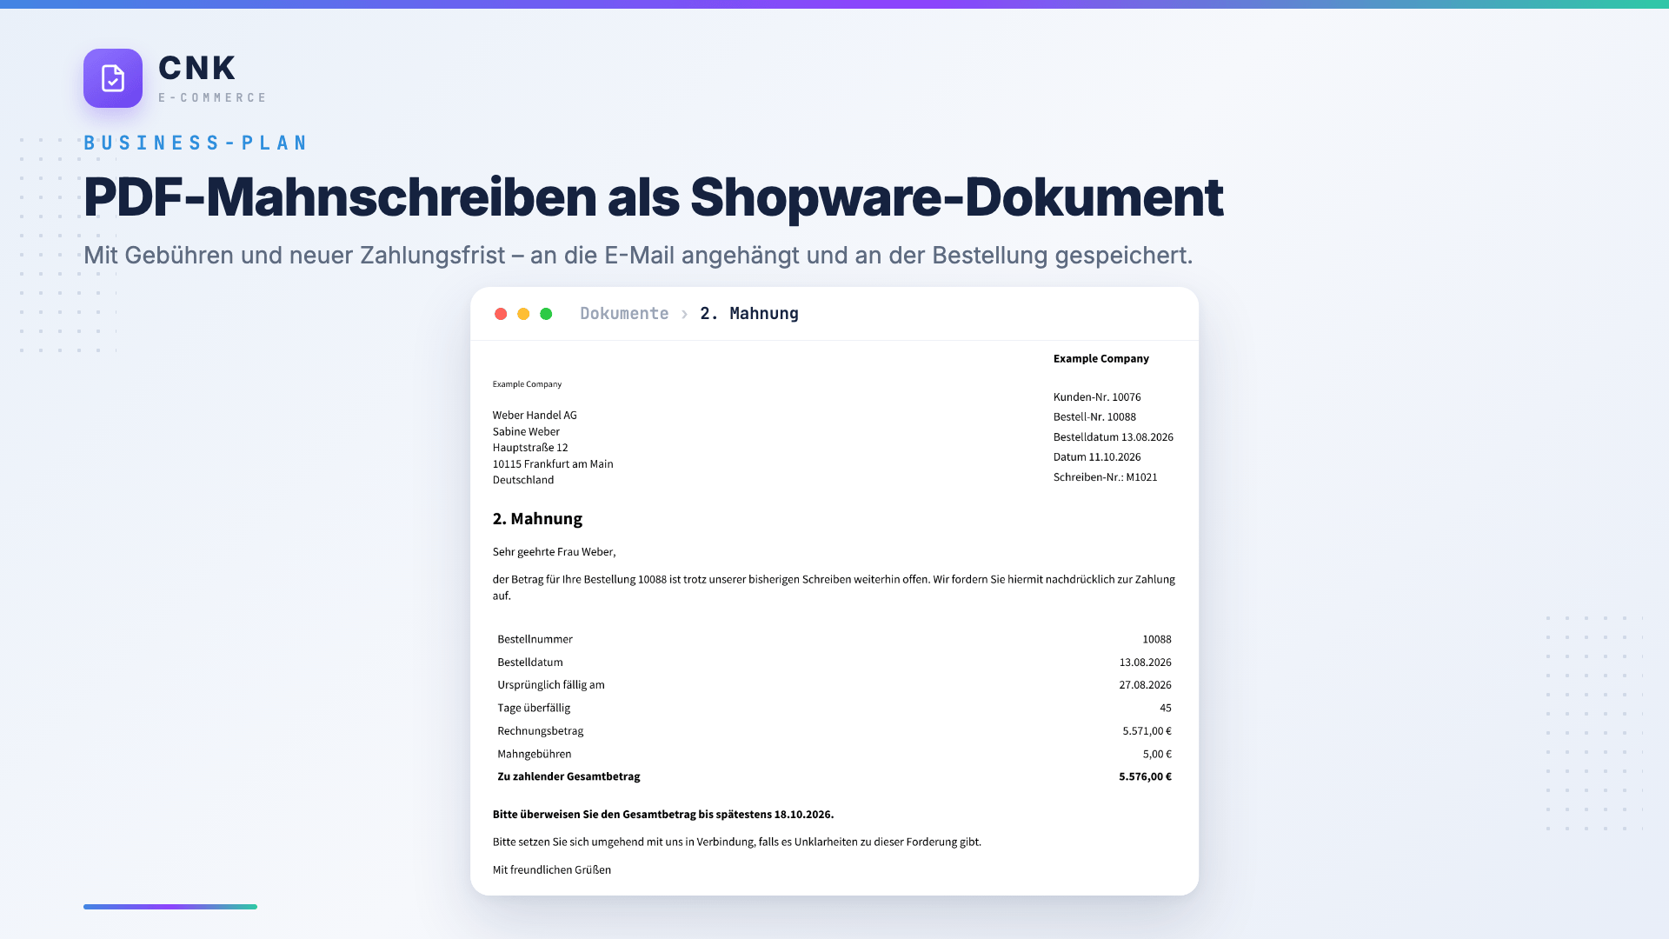Open the Dokumente breadcrumb

pos(624,313)
